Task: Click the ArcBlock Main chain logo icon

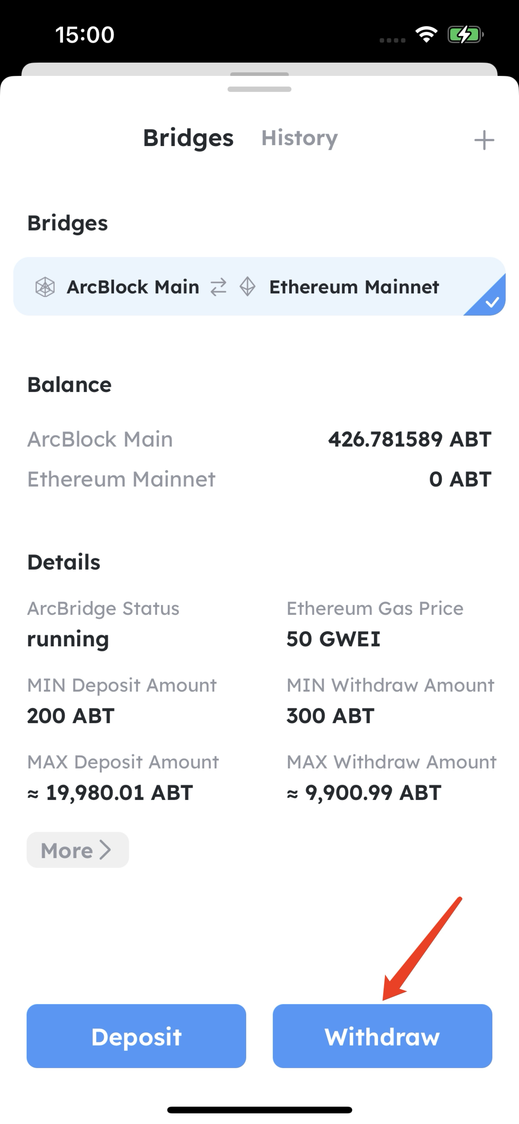Action: click(45, 287)
